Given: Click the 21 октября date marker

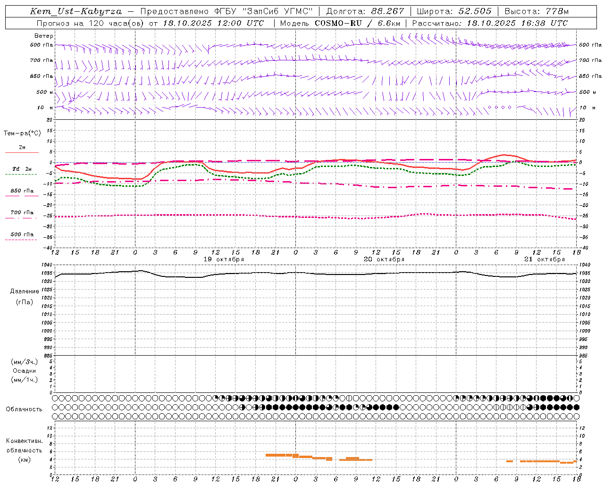Looking at the screenshot, I should 545,259.
